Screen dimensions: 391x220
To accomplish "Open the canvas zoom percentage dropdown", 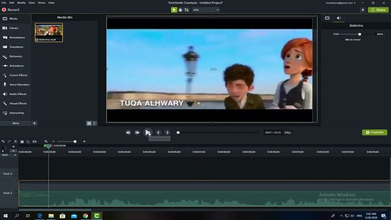I will point(206,10).
